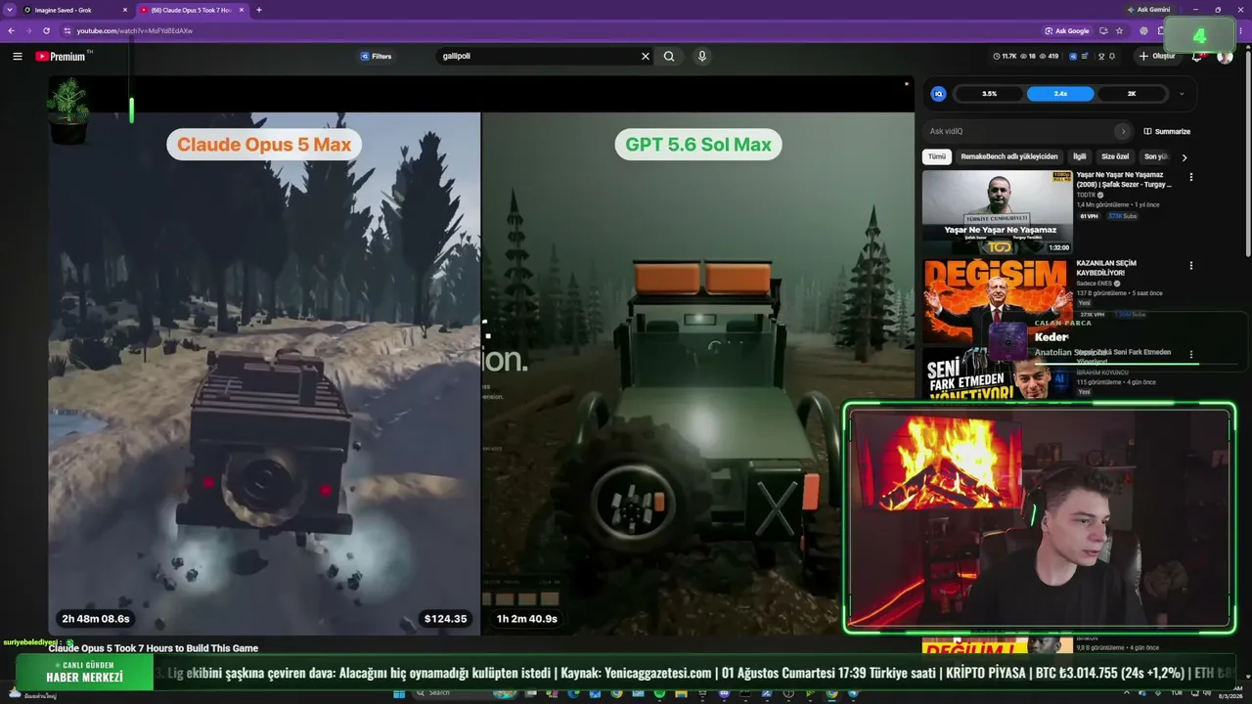Click the HABER MERKEZİ ticker badge
Image resolution: width=1252 pixels, height=704 pixels.
coord(84,672)
